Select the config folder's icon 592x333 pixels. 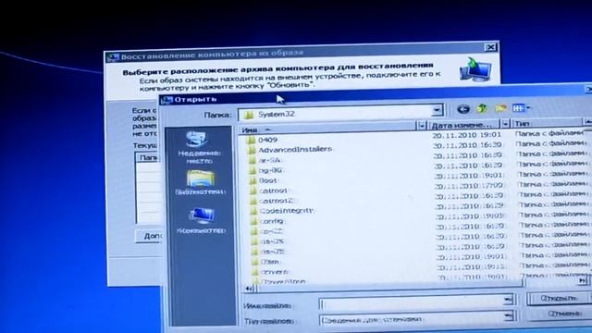(x=253, y=221)
